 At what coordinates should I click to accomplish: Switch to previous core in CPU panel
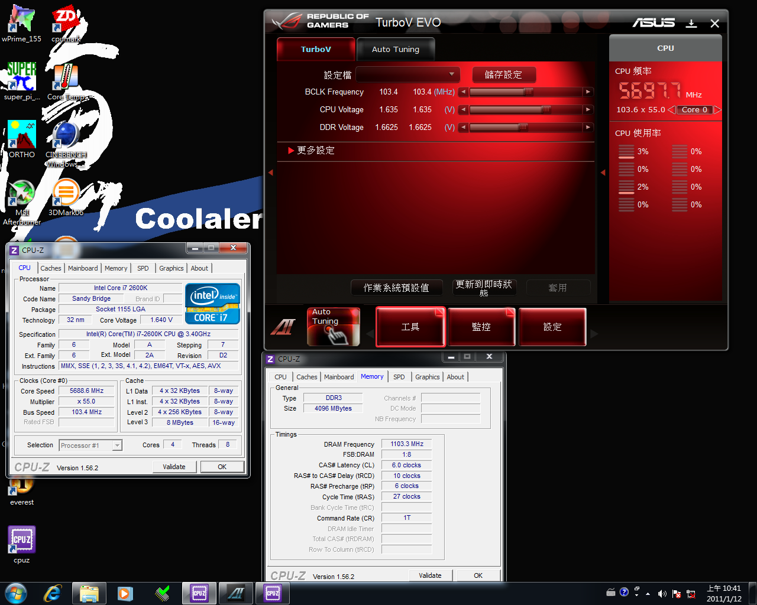[671, 110]
